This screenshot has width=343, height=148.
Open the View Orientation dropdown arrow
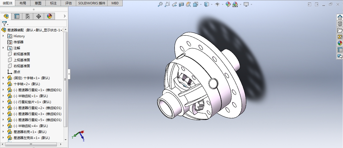[x=201, y=5]
